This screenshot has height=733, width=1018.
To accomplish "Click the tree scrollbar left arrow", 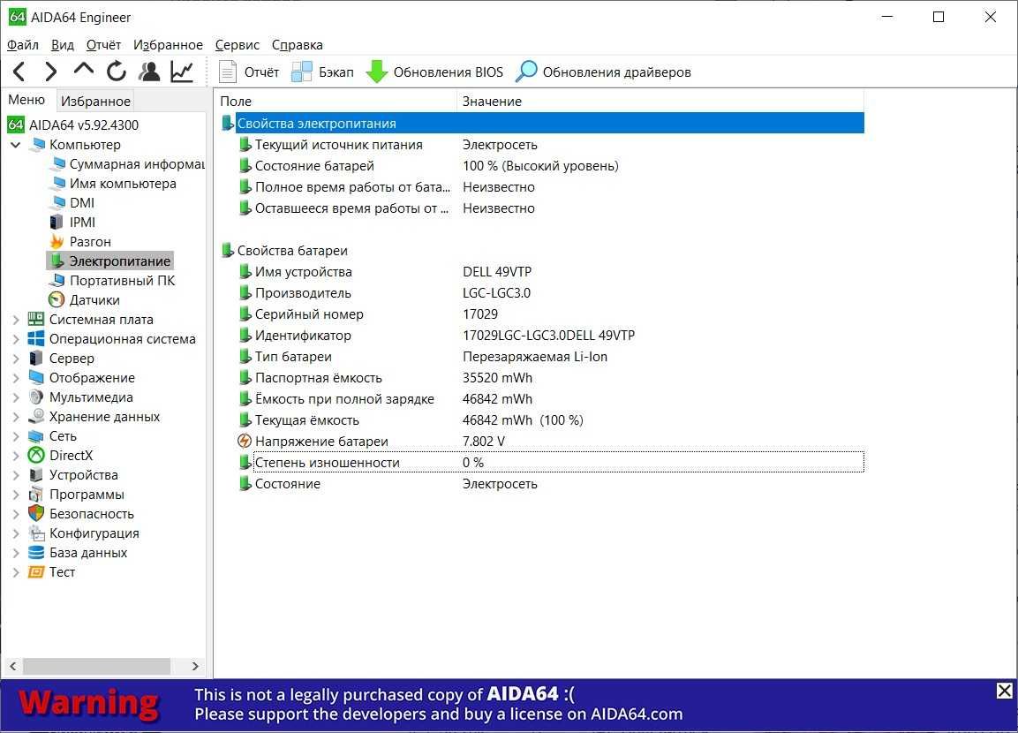I will coord(12,666).
